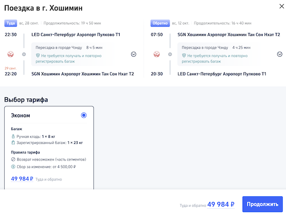286x214 pixels.
Task: Click the checked baggage suitcase icon
Action: [x=13, y=143]
